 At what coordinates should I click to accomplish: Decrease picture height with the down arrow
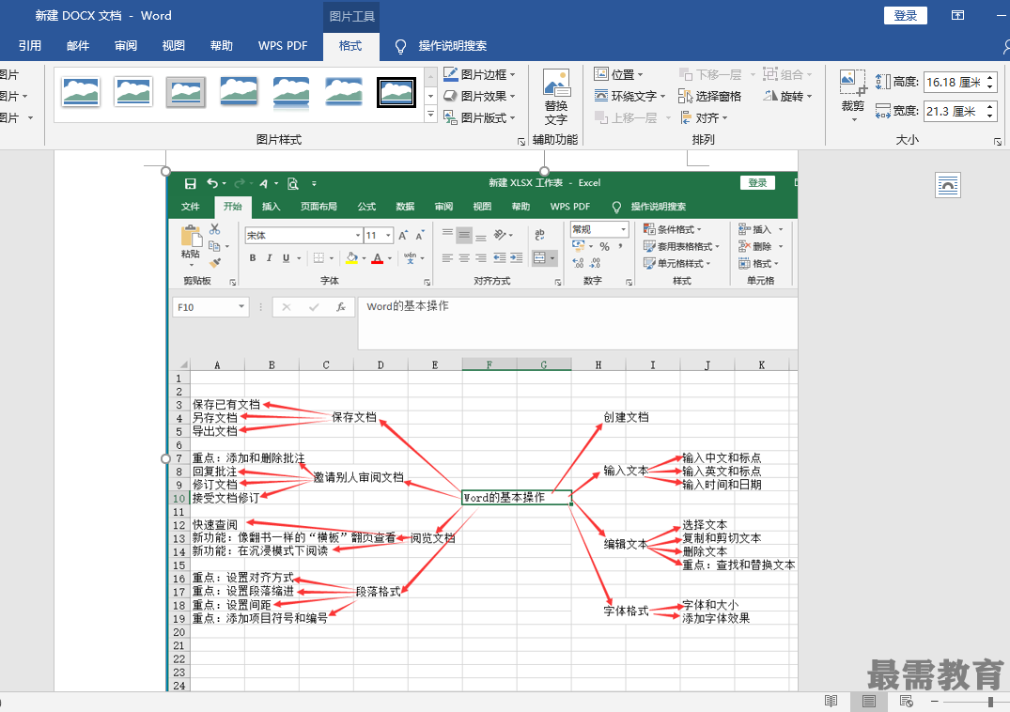coord(990,87)
